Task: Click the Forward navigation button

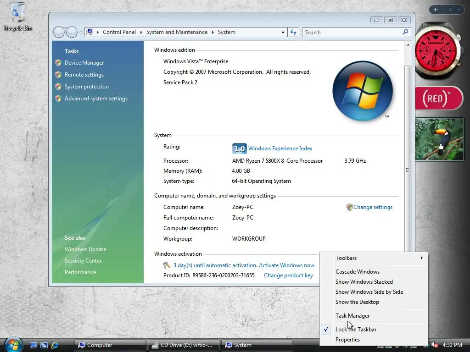Action: 72,32
